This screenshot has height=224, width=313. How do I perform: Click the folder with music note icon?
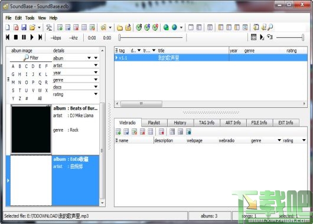(x=128, y=27)
